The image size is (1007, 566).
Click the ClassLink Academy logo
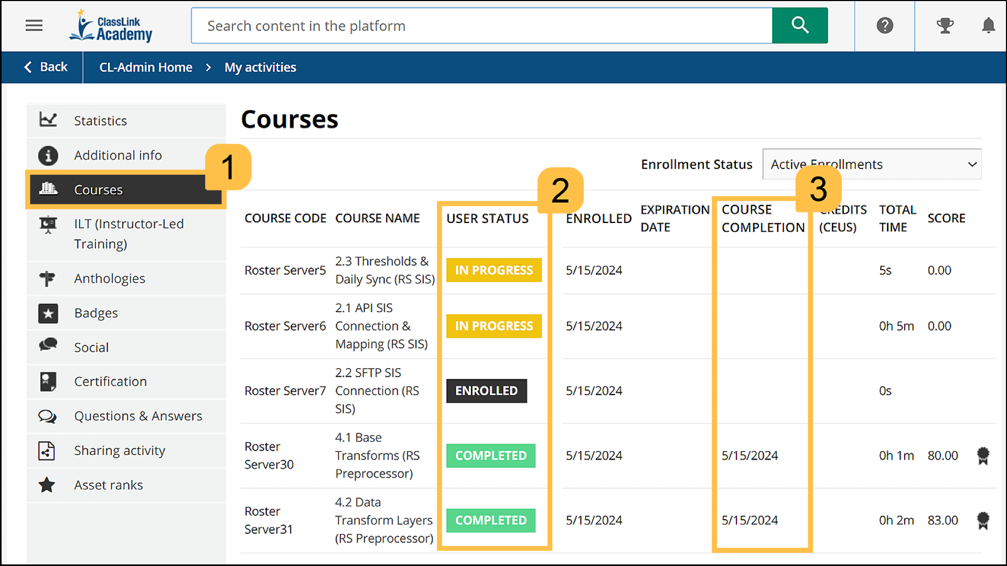tap(111, 26)
